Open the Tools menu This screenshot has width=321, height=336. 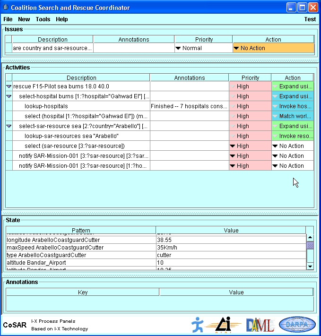click(x=43, y=19)
